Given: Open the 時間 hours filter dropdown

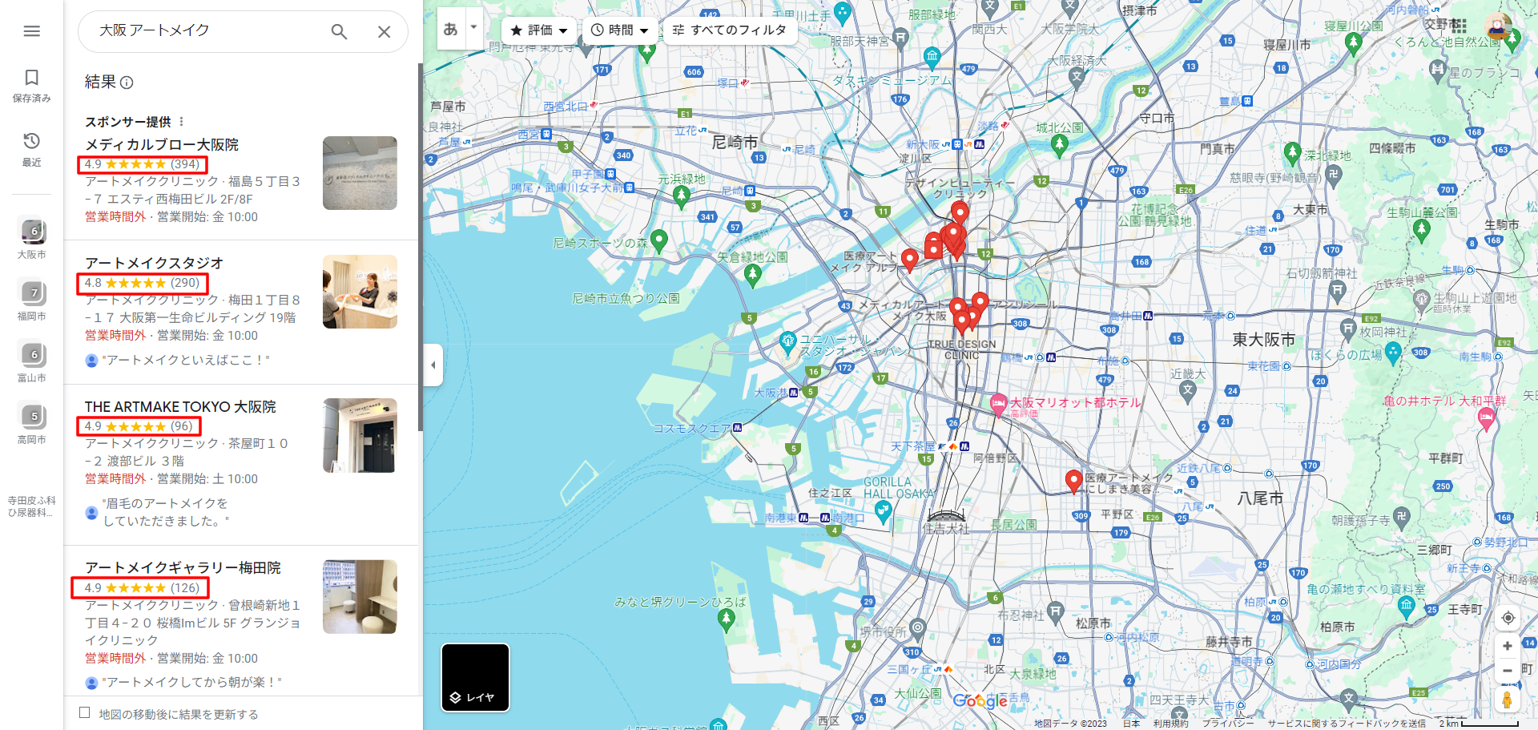Looking at the screenshot, I should tap(619, 30).
